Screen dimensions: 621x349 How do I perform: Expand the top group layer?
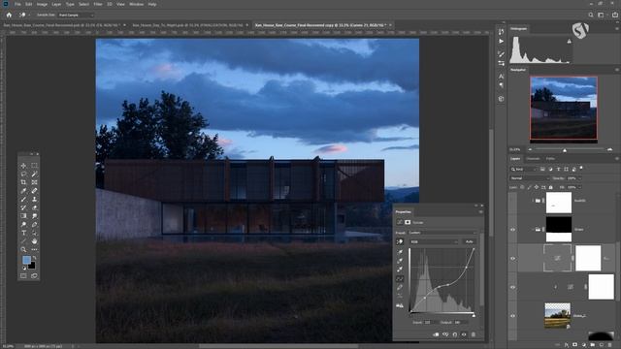click(533, 201)
